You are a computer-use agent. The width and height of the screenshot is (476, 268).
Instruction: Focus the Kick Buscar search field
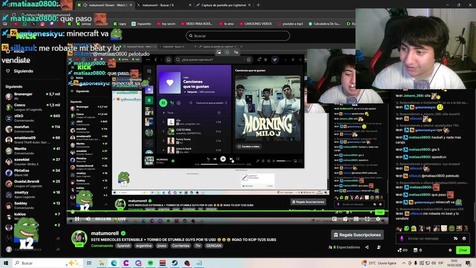(x=238, y=36)
